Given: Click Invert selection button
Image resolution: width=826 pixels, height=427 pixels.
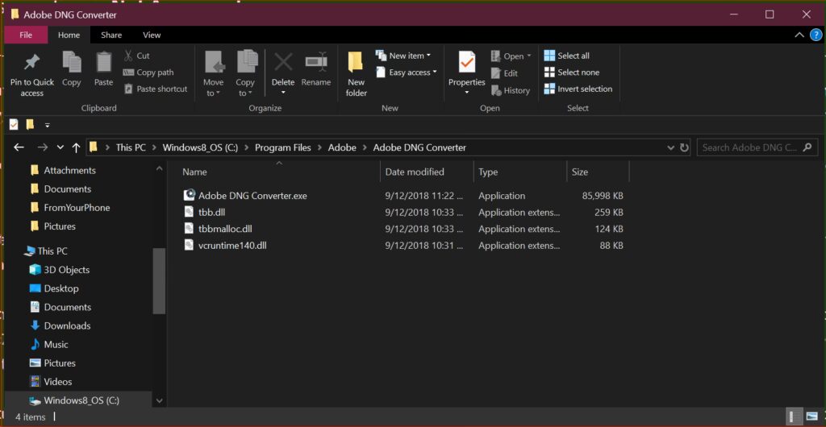Looking at the screenshot, I should [x=578, y=89].
